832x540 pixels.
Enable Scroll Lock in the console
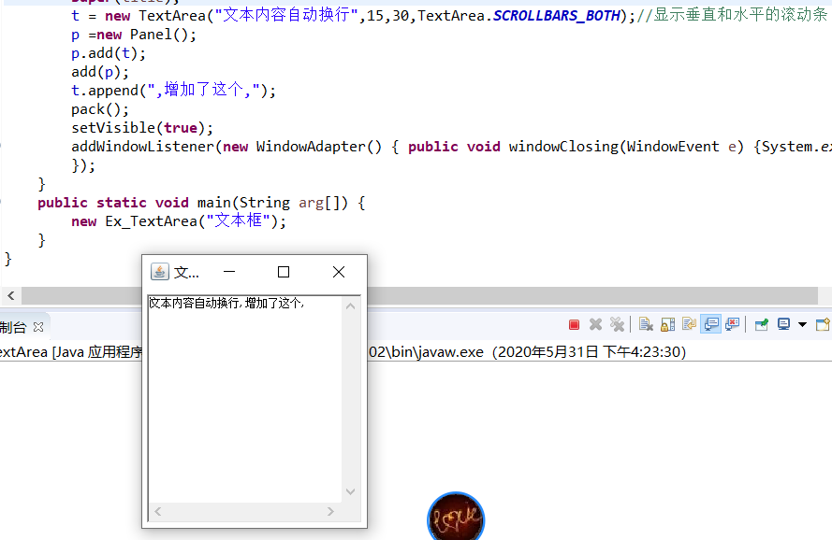(x=668, y=324)
